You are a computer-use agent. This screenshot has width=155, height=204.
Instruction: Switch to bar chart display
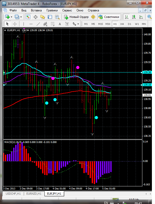pyautogui.click(x=127, y=17)
